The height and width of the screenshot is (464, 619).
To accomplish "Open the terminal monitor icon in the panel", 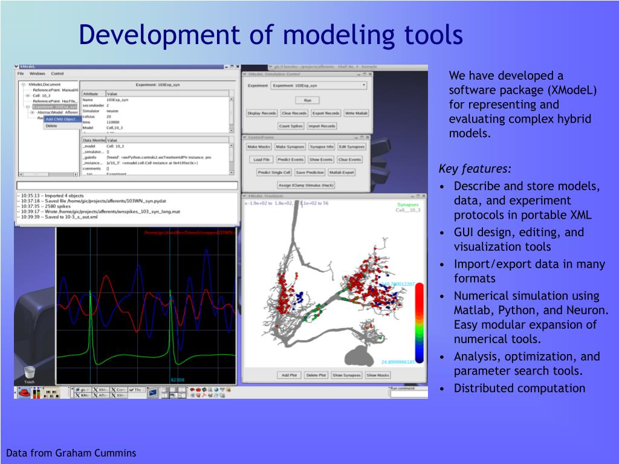I will [x=153, y=393].
